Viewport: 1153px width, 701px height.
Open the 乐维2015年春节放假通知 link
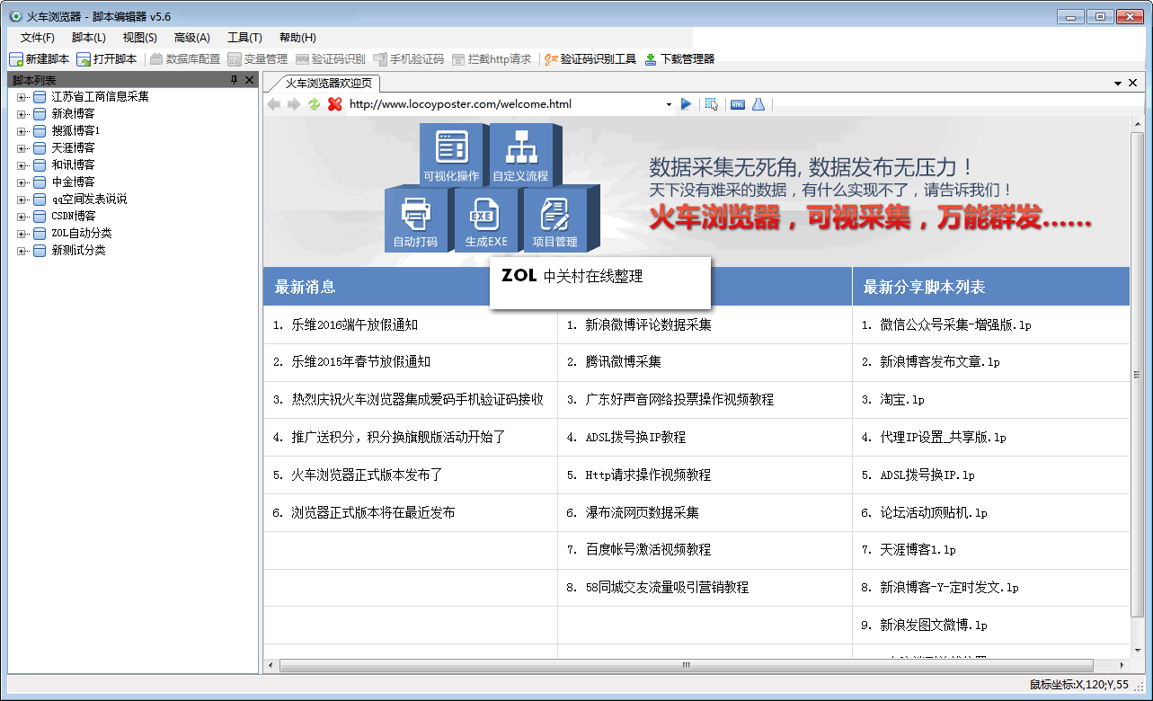(x=360, y=361)
